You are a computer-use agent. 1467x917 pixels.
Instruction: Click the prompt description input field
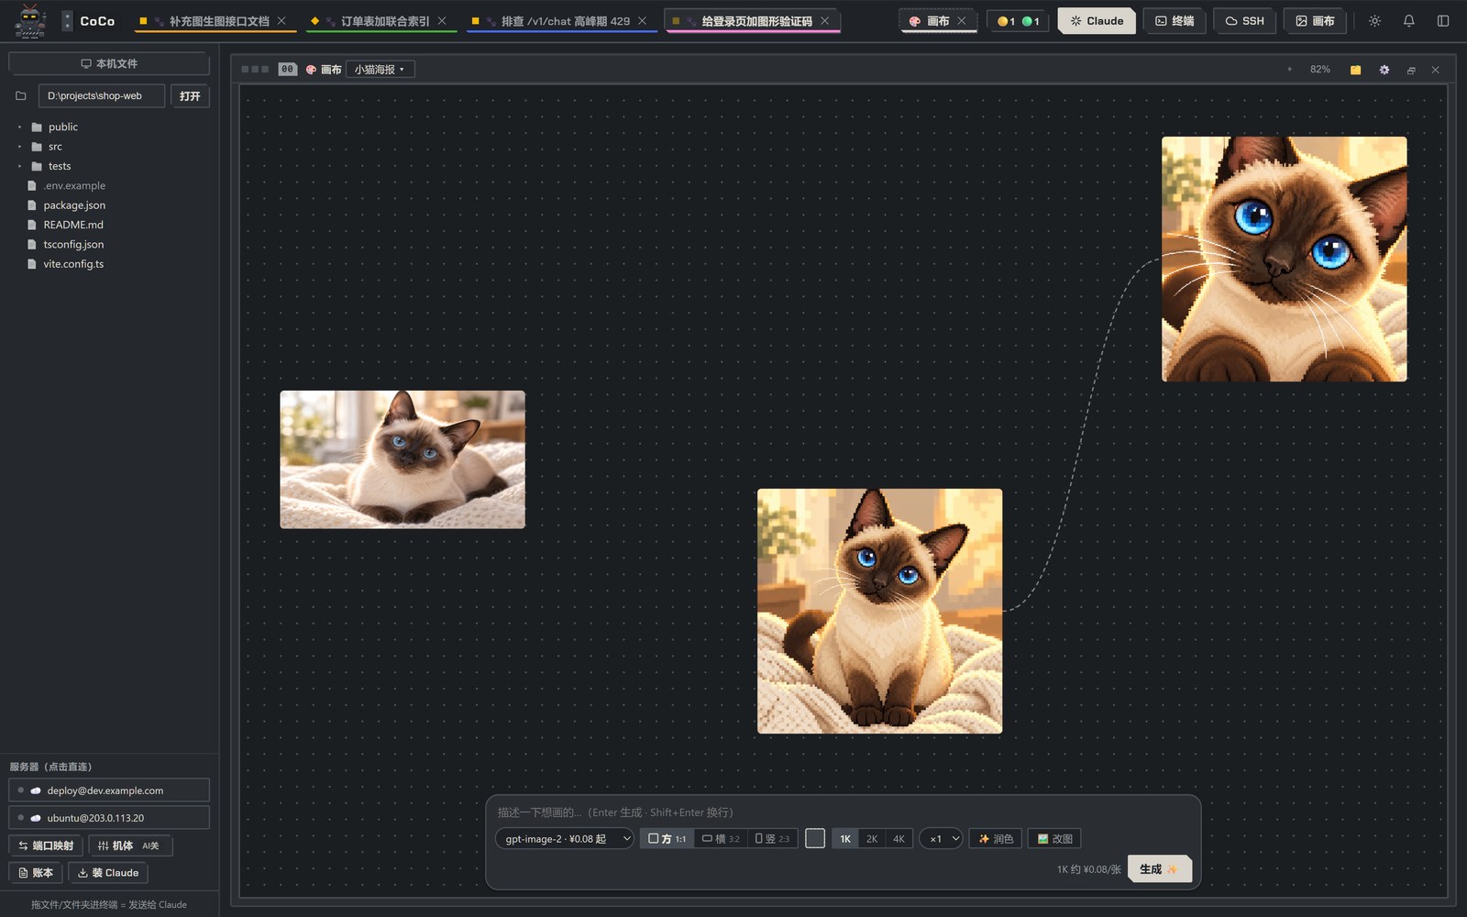[x=843, y=812]
